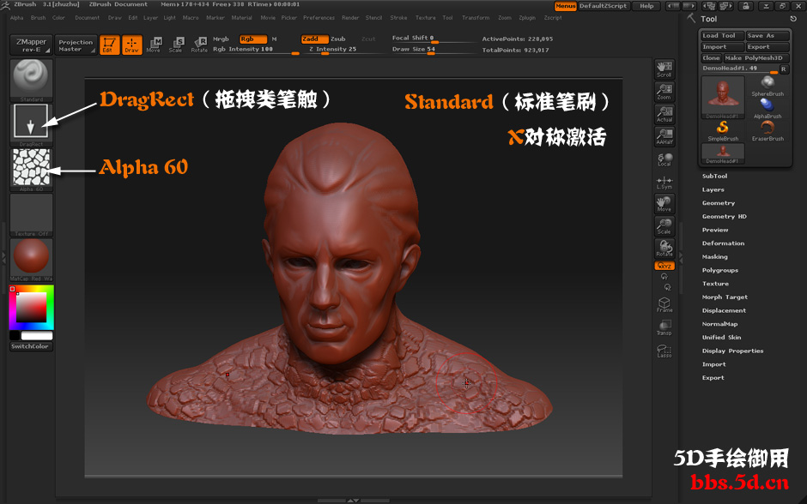Viewport: 807px width, 504px height.
Task: Click the Tool palette restore arrow icon
Action: (793, 19)
